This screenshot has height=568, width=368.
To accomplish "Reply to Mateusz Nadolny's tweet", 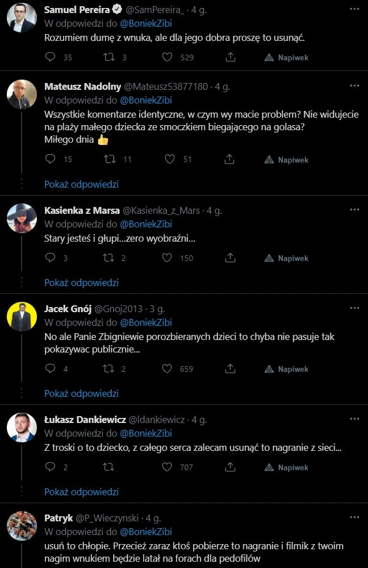I will click(x=50, y=159).
